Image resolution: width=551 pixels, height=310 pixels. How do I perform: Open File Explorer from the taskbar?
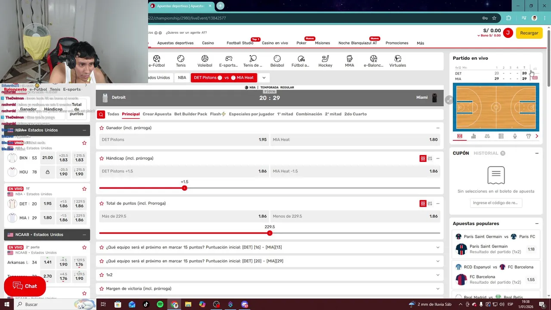point(188,304)
